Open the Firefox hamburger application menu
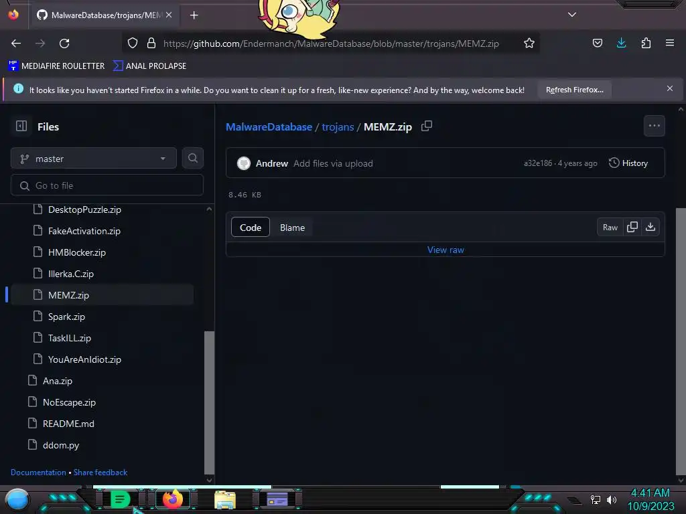Screen dimensions: 686x514 [670, 43]
